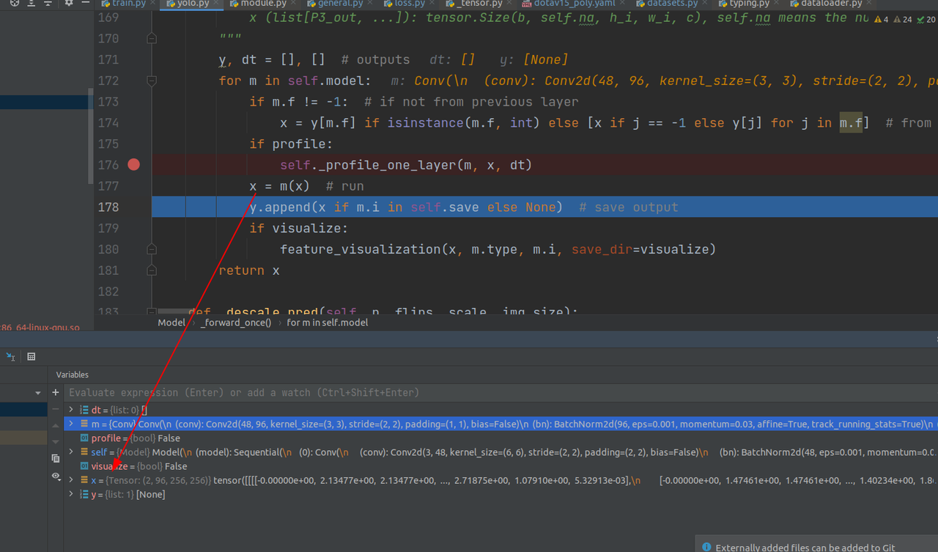Expand the self Model variable
Screen dimensions: 938x552
[x=71, y=452]
